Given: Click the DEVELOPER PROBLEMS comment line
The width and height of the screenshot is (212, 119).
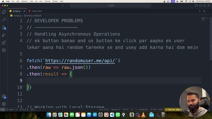Looking at the screenshot, I should [x=55, y=21].
